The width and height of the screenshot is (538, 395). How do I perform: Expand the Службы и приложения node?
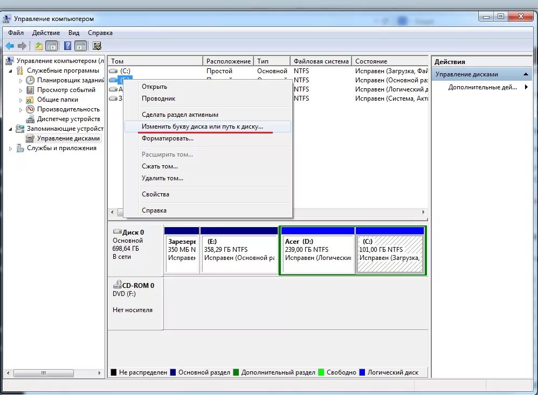10,149
